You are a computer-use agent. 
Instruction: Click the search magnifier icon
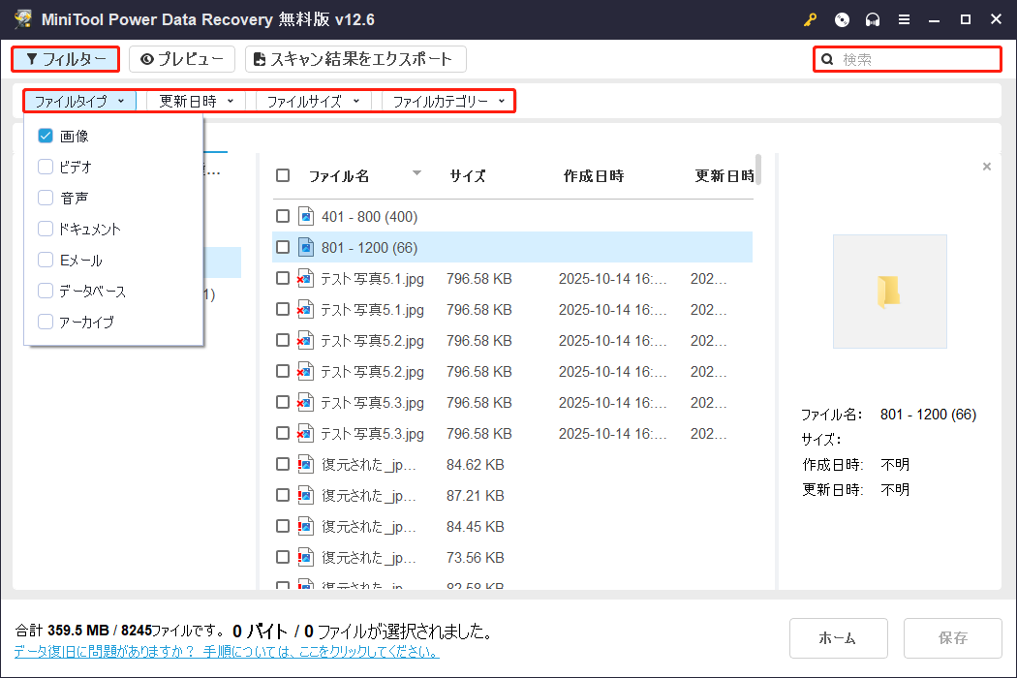[826, 59]
